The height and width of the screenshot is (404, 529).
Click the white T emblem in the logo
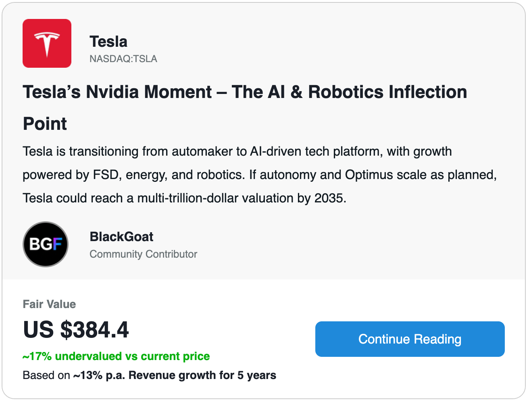(47, 44)
